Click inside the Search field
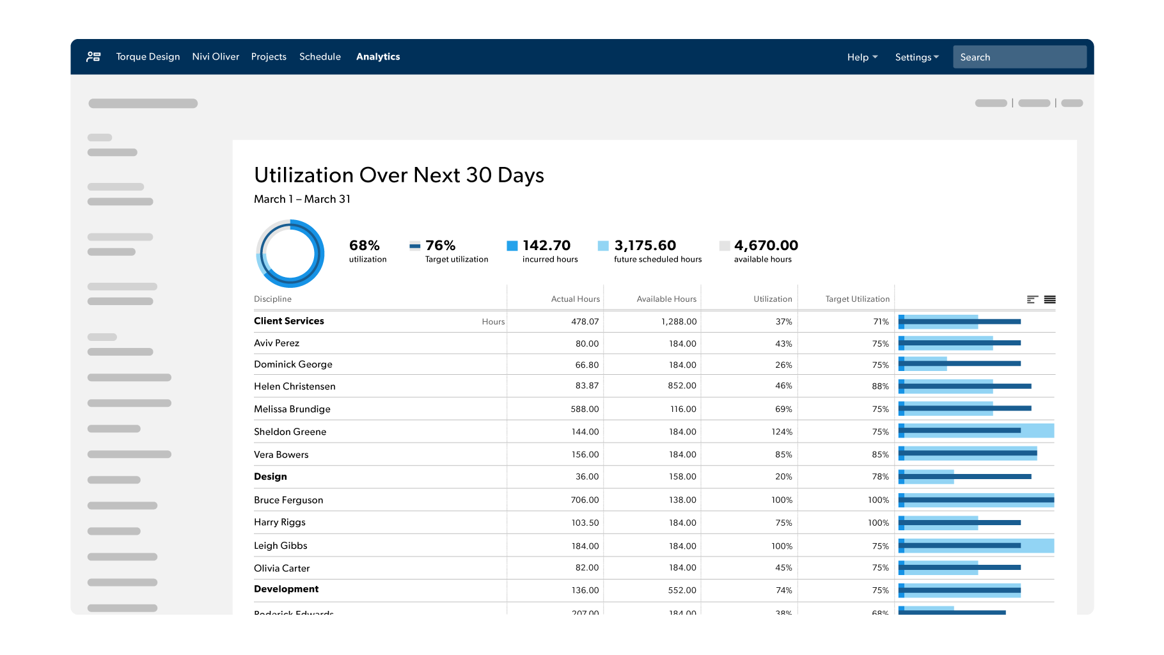 [1019, 56]
